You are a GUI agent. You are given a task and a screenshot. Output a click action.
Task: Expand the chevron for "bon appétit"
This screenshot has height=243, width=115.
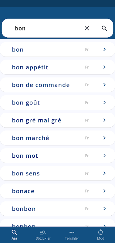(104, 67)
